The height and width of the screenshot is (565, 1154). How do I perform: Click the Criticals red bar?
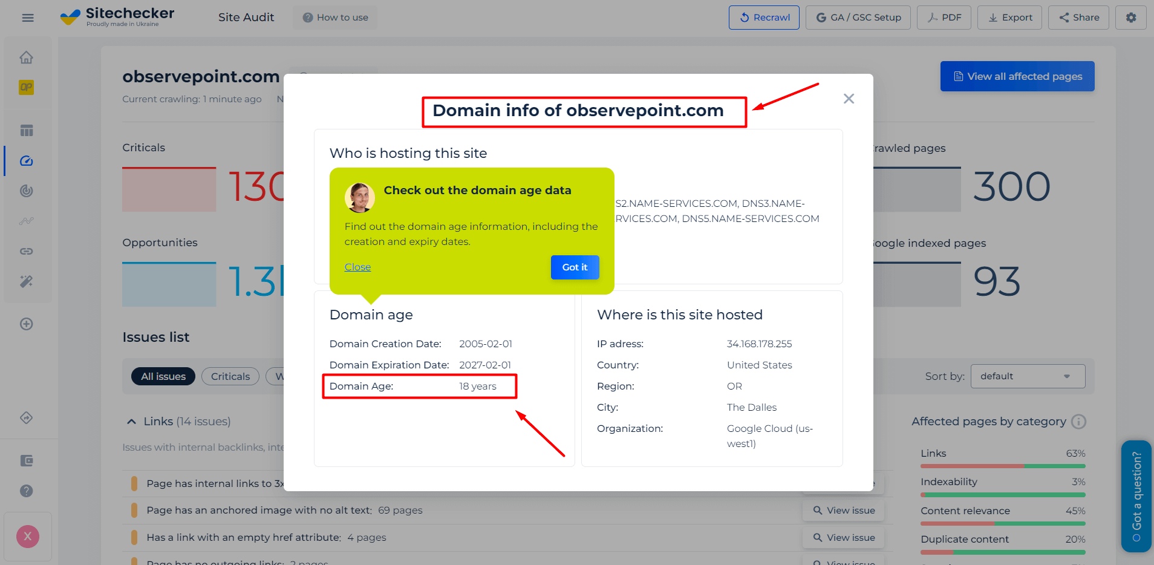click(169, 189)
